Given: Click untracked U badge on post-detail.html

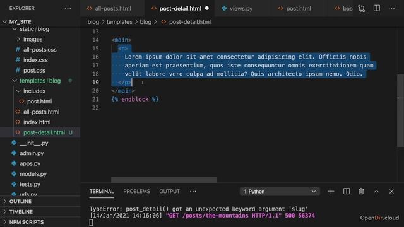Looking at the screenshot, I should tap(70, 132).
